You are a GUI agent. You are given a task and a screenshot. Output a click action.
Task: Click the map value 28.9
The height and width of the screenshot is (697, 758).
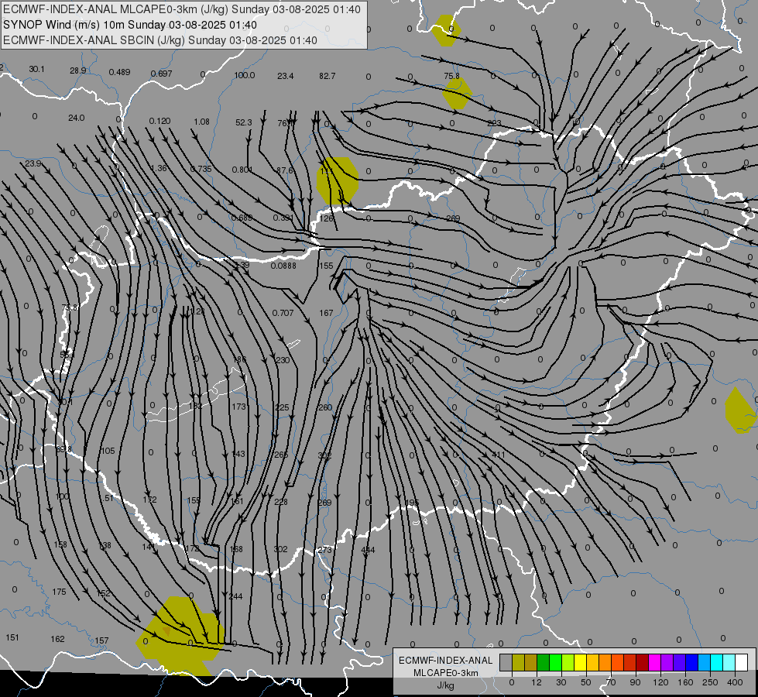pyautogui.click(x=78, y=70)
